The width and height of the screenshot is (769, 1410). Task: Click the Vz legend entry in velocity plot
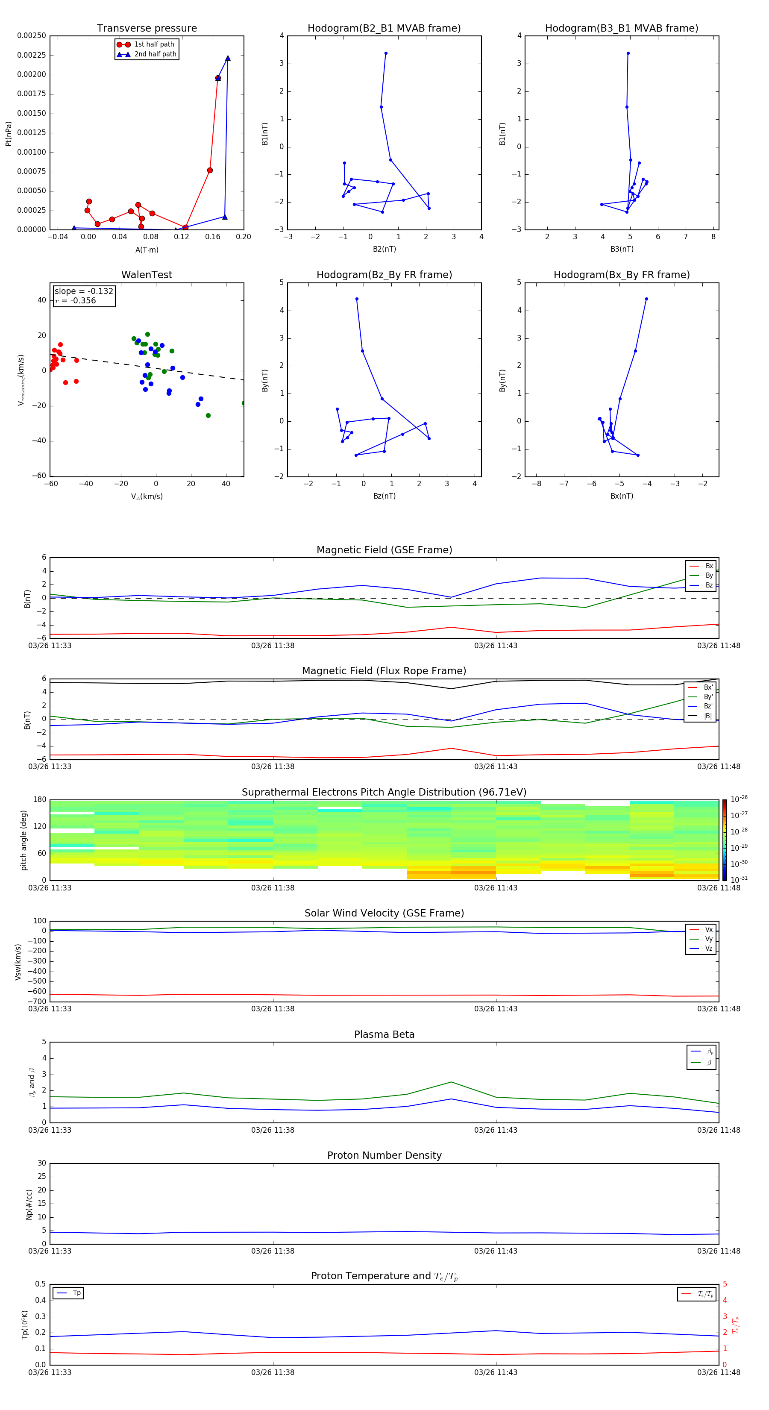click(701, 949)
